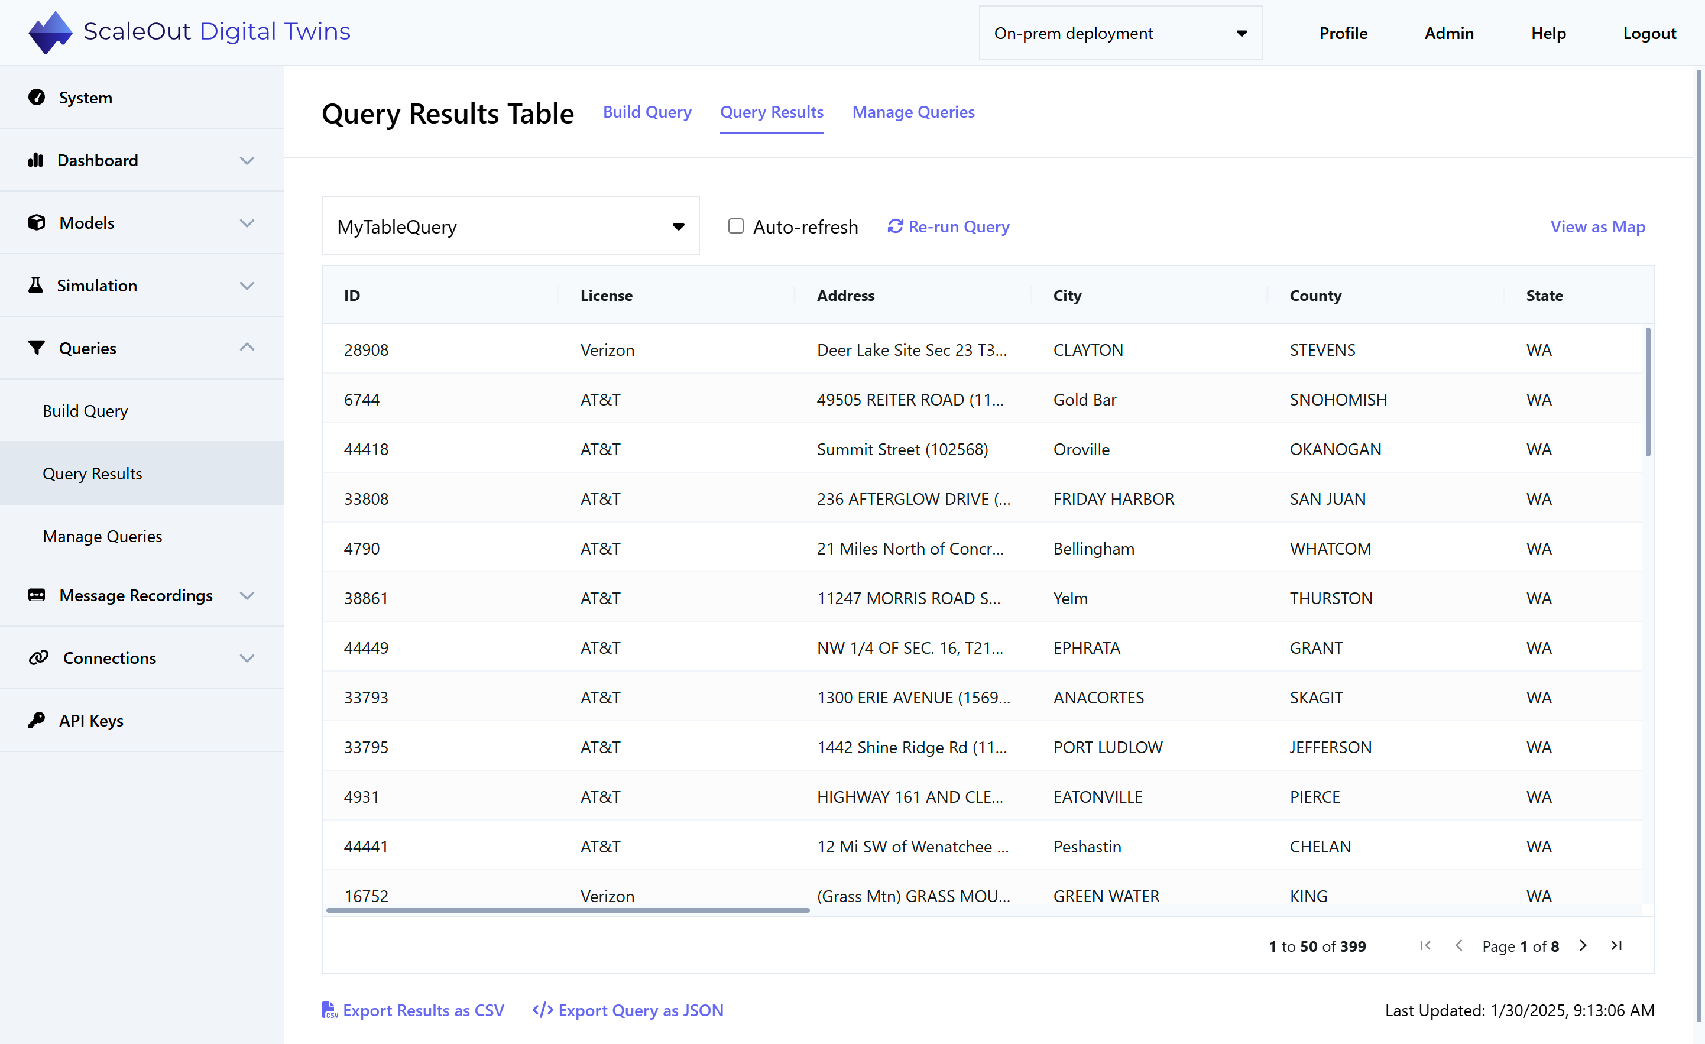Open the Manage Queries tab
Viewport: 1705px width, 1044px height.
click(x=913, y=112)
